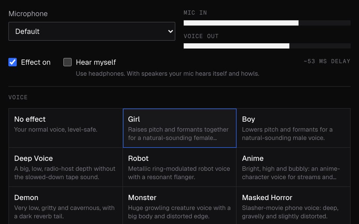Click the VOICE OUT label
The image size is (359, 224).
click(x=201, y=36)
